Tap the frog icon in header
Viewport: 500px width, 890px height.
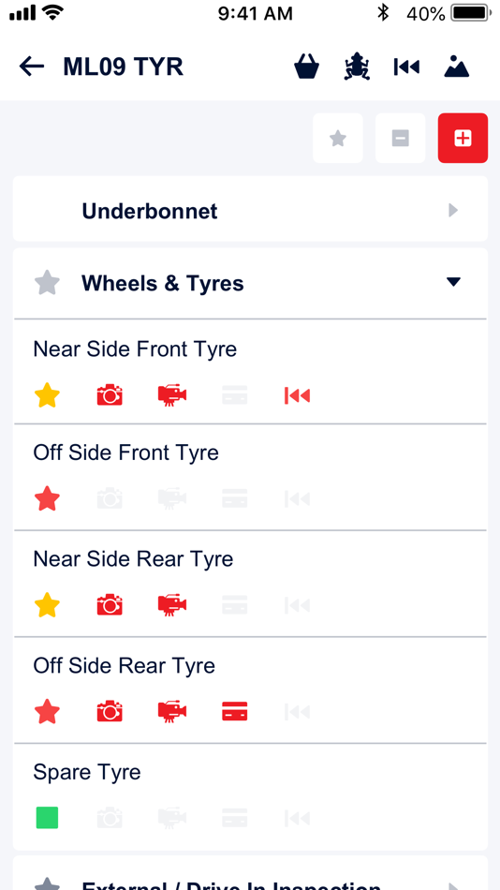357,67
